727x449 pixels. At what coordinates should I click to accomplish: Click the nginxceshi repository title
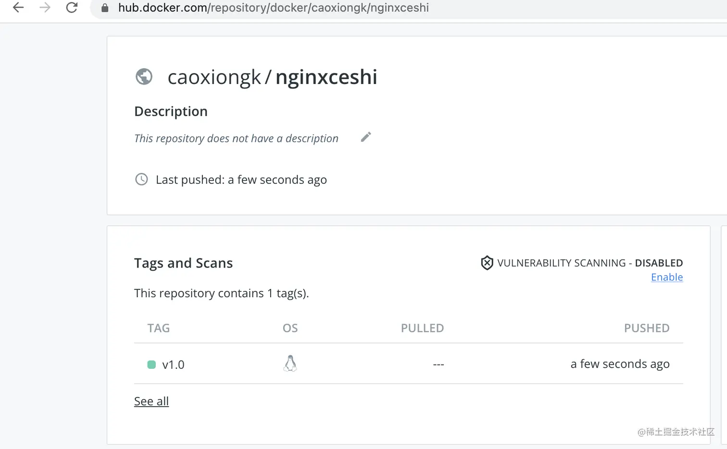point(326,77)
